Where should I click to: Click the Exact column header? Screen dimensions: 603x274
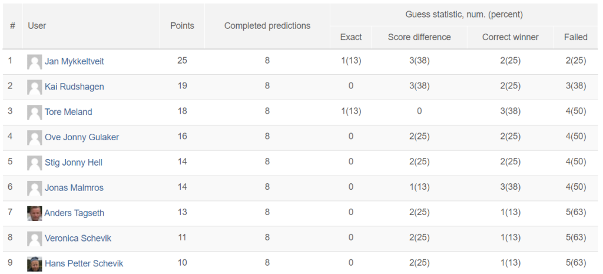(351, 37)
